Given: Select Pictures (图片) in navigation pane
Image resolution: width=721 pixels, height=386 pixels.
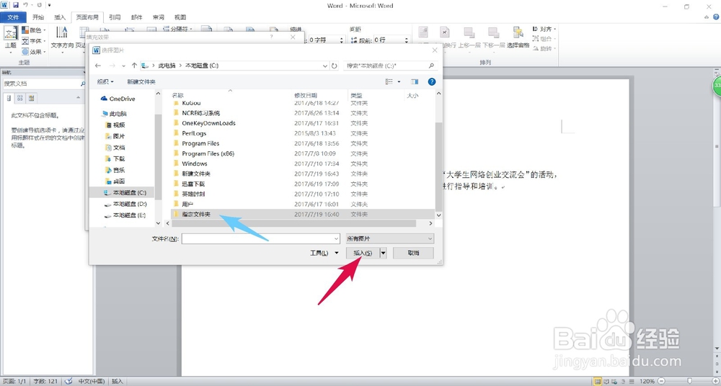Looking at the screenshot, I should click(x=115, y=136).
